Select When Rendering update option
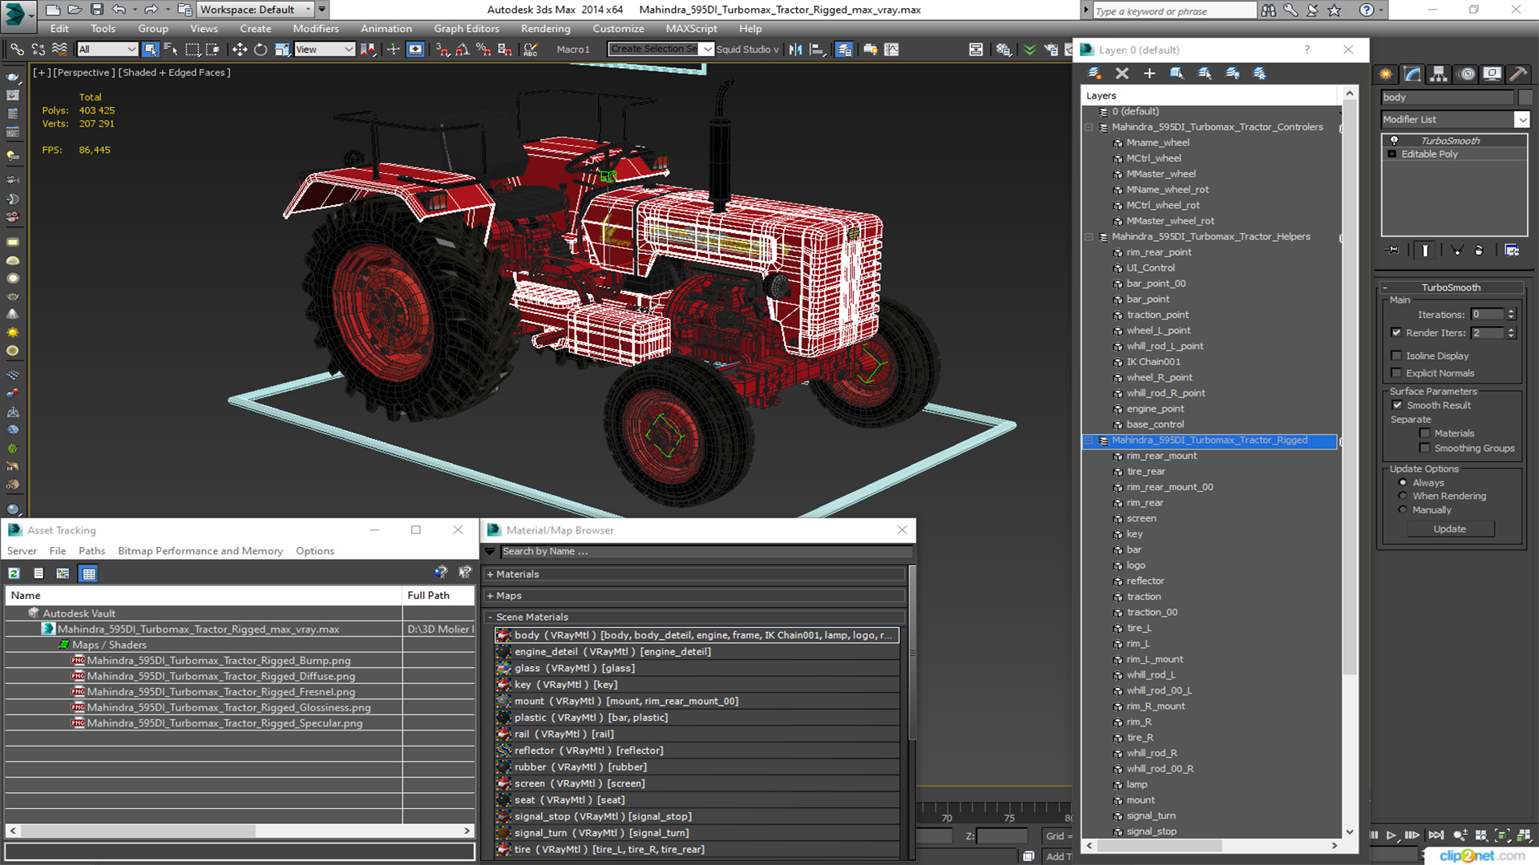 (1403, 496)
